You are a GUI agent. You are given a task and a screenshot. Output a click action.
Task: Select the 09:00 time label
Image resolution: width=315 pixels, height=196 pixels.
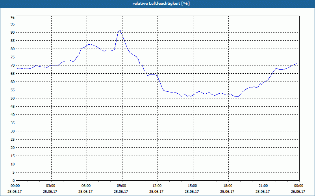pos(121,186)
